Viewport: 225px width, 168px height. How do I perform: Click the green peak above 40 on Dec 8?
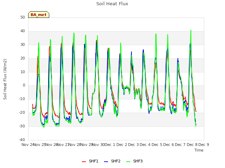(x=191, y=30)
